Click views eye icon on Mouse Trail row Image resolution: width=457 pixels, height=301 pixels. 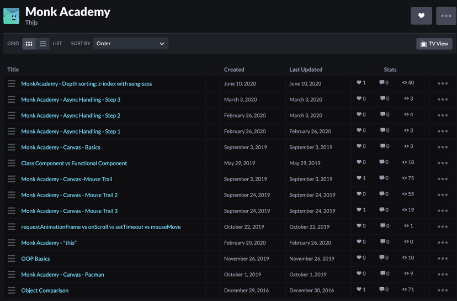click(x=405, y=178)
